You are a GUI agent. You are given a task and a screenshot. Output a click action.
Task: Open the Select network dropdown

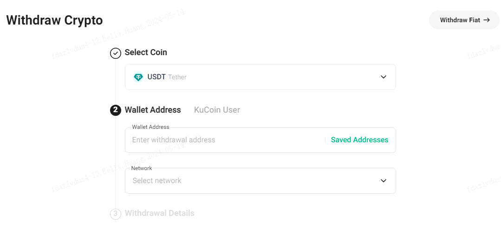(x=260, y=181)
